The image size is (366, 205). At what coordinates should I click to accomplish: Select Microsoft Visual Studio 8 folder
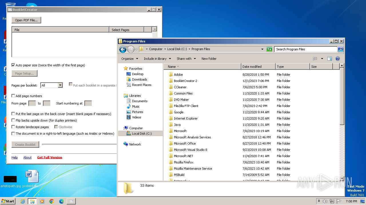[x=190, y=150]
